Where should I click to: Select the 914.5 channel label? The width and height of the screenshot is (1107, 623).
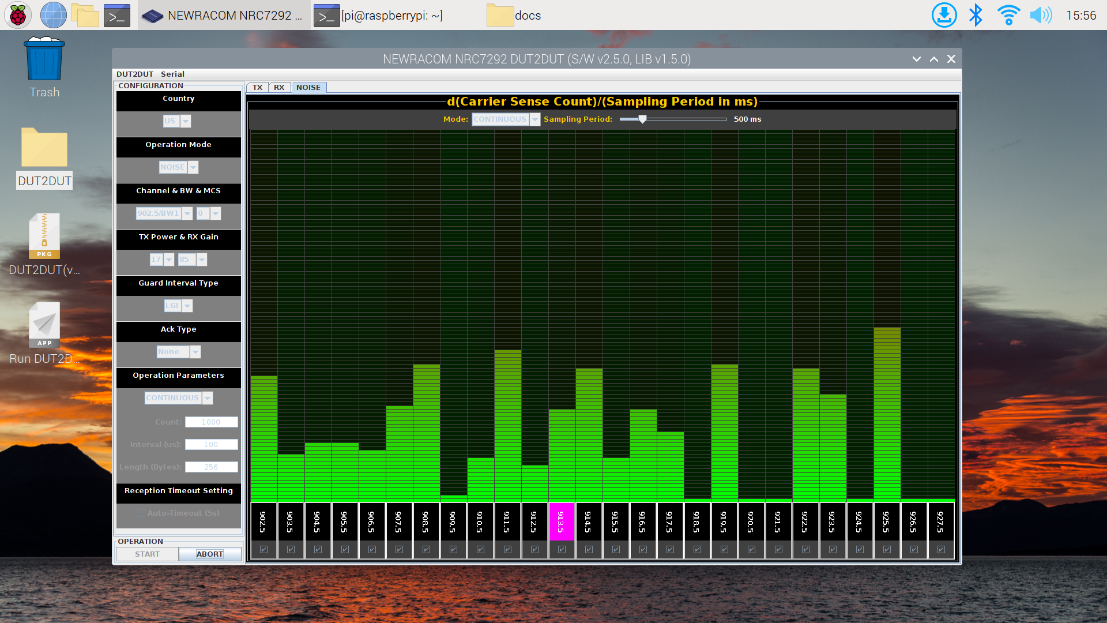(x=589, y=521)
